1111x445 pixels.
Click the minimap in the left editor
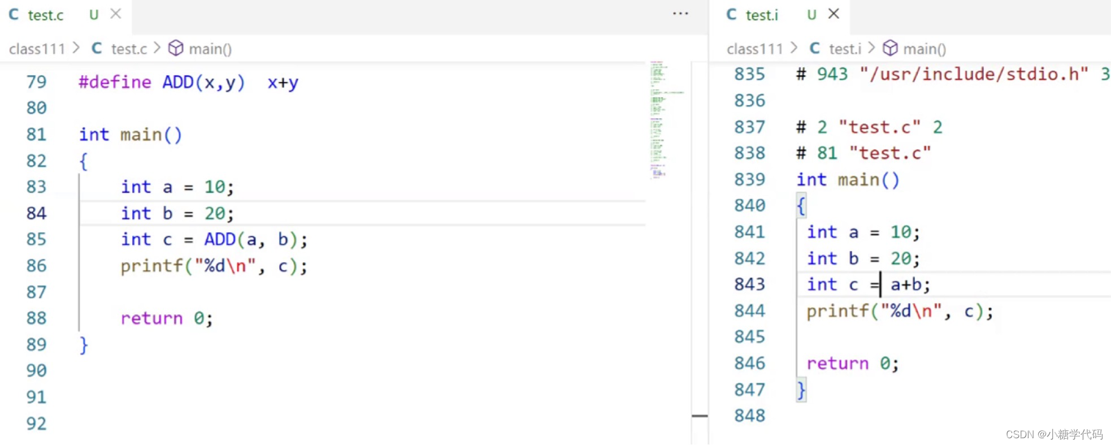point(667,120)
